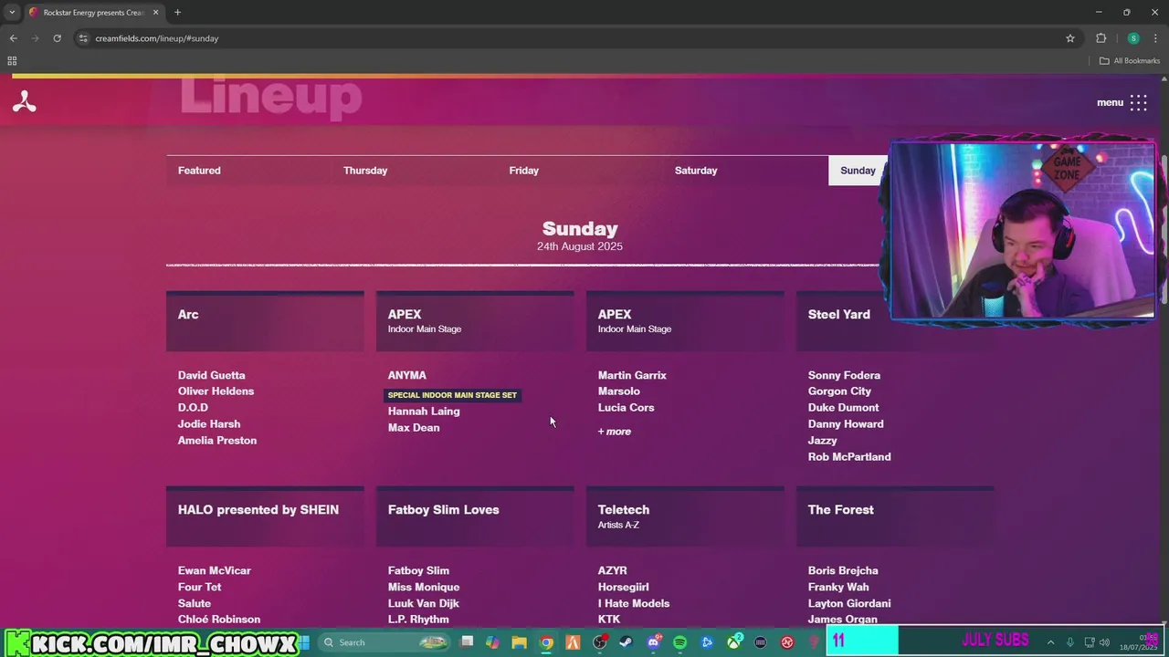Open Discord from the taskbar
1169x657 pixels.
click(x=653, y=642)
